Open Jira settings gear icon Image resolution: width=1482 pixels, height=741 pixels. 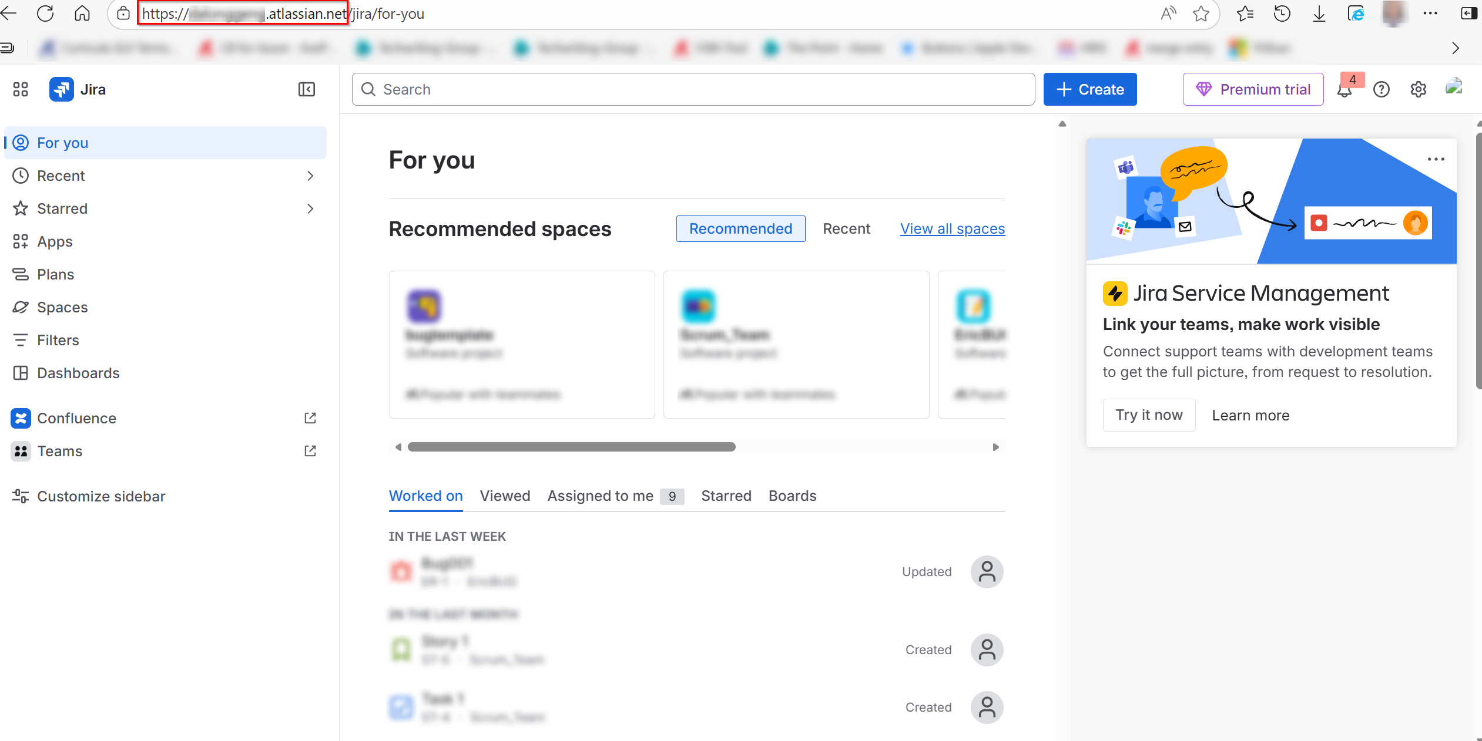[1418, 89]
